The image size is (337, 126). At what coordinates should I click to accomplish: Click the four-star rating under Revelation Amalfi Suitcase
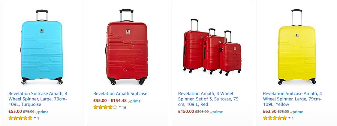pyautogui.click(x=105, y=107)
